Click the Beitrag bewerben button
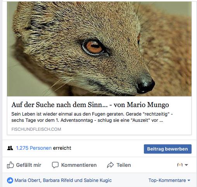Viewport: 197px width, 187px height. pos(168,149)
